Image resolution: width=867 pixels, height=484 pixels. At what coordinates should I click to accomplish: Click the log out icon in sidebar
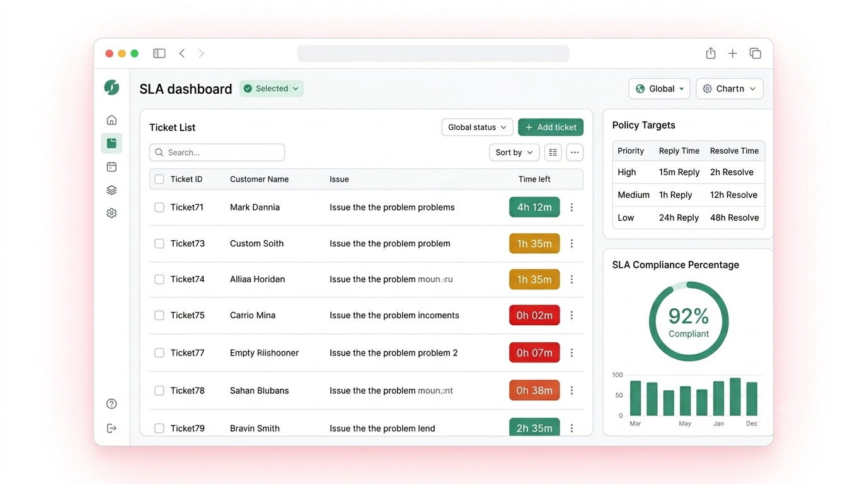[x=112, y=429]
